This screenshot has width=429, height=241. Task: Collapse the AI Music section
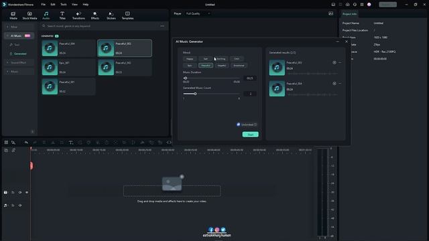click(19, 35)
